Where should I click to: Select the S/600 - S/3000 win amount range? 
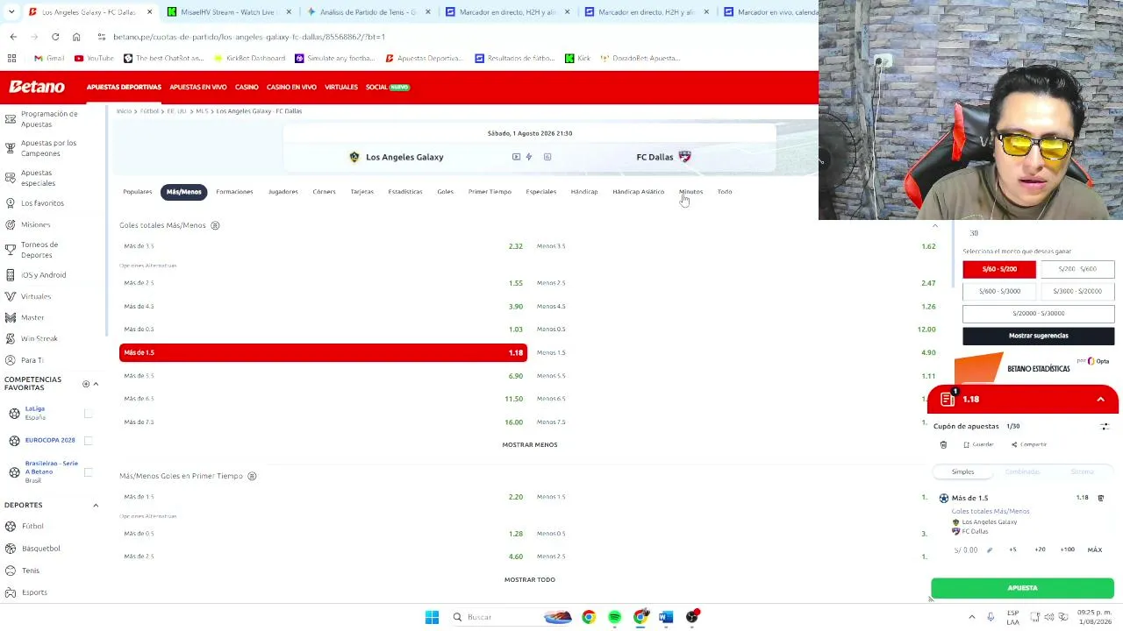pyautogui.click(x=999, y=291)
